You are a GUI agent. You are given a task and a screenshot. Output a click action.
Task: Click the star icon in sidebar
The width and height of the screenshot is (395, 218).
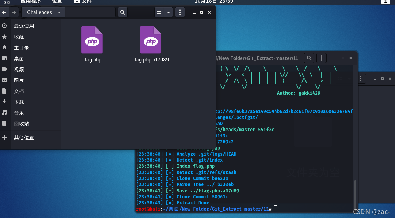tap(4, 37)
